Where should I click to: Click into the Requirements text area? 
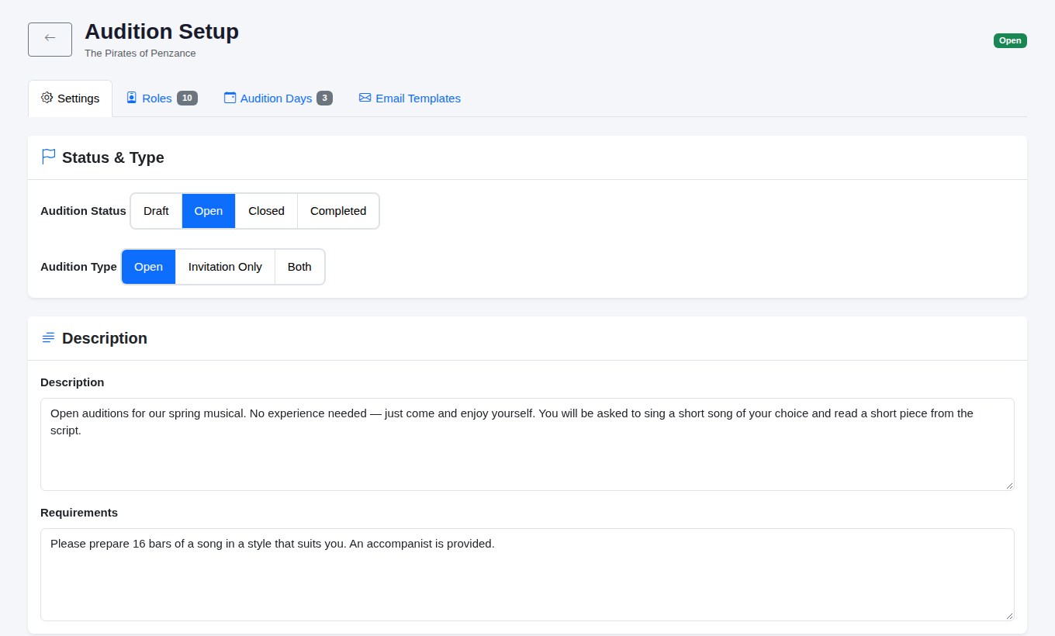click(527, 575)
